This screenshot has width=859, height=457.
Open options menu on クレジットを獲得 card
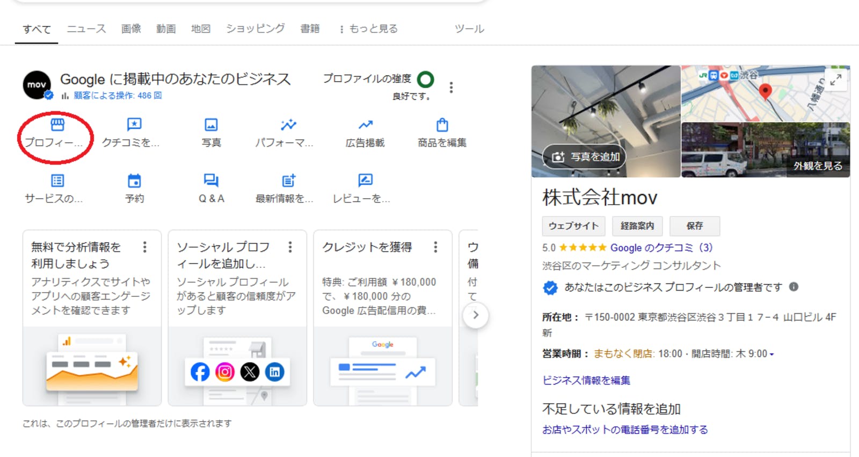pyautogui.click(x=435, y=247)
